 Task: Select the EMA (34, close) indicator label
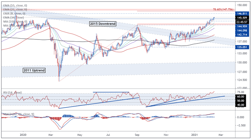13,18
